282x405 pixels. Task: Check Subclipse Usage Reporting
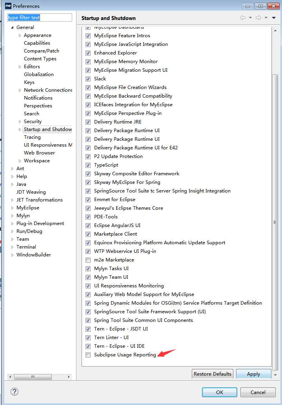click(x=88, y=355)
